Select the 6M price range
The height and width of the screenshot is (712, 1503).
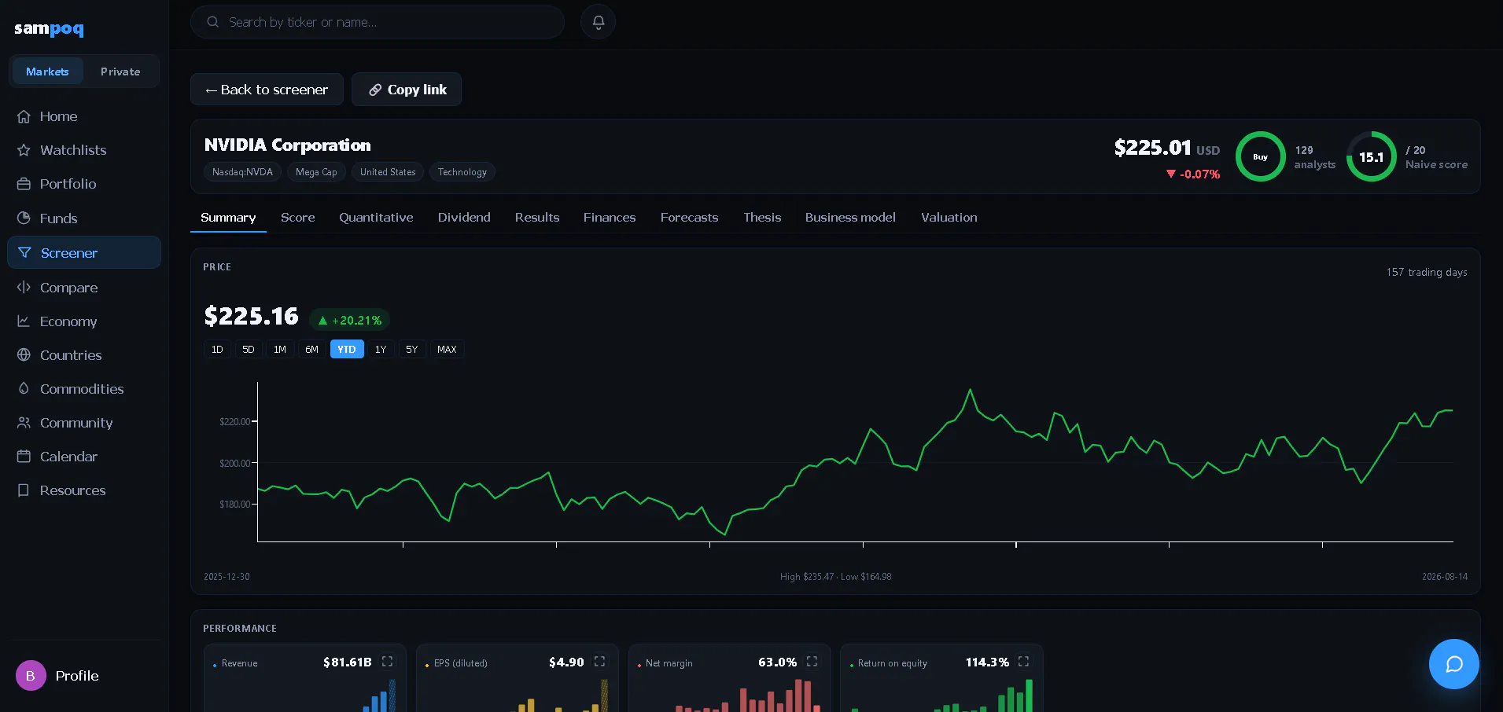pos(312,350)
